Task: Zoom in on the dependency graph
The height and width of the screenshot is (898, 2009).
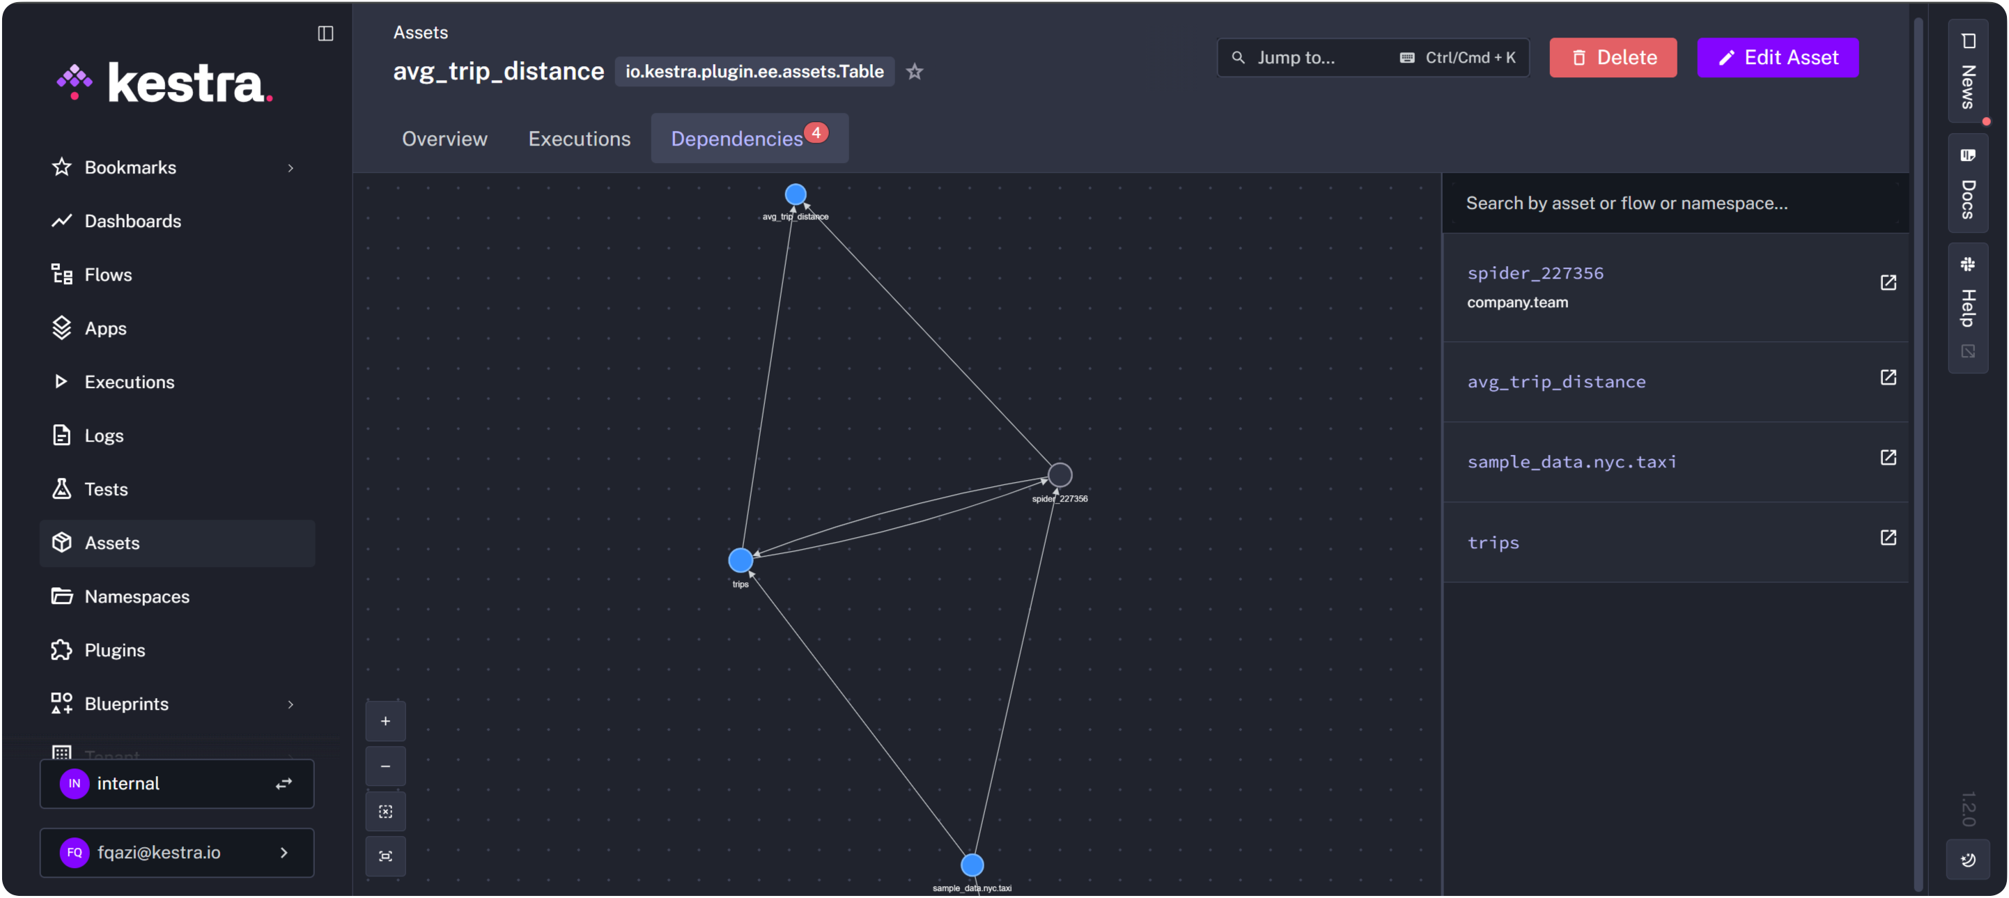Action: tap(385, 721)
